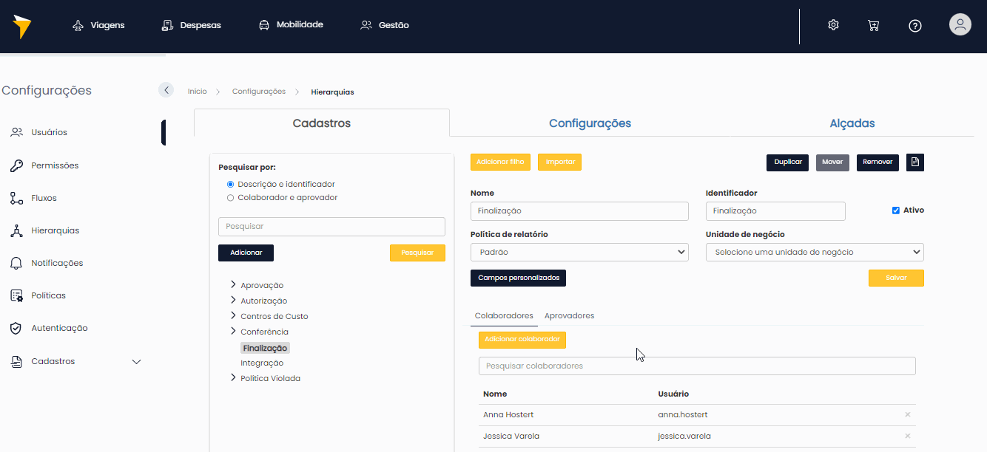The height and width of the screenshot is (452, 987).
Task: Click the Autenticação shield icon
Action: (x=16, y=328)
